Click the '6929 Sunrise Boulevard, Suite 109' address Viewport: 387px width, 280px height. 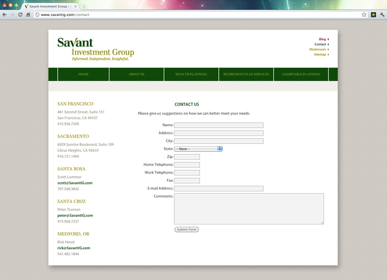85,145
